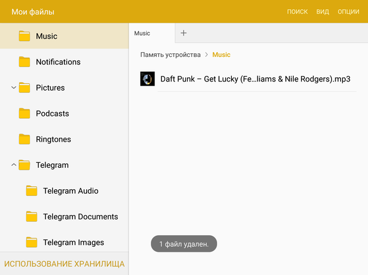
Task: Collapse the Telegram folder tree
Action: pyautogui.click(x=13, y=165)
